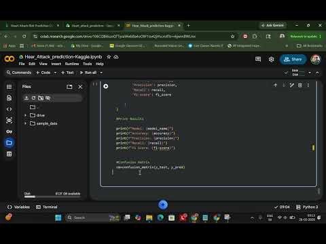Refresh the Files panel listing
Image resolution: width=326 pixels, height=244 pixels.
[33, 98]
